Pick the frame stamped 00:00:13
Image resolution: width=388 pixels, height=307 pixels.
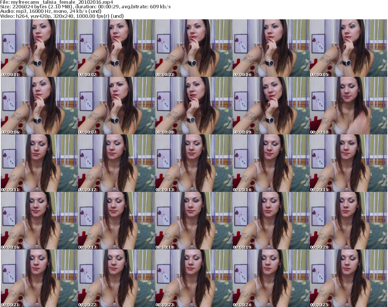[194, 164]
